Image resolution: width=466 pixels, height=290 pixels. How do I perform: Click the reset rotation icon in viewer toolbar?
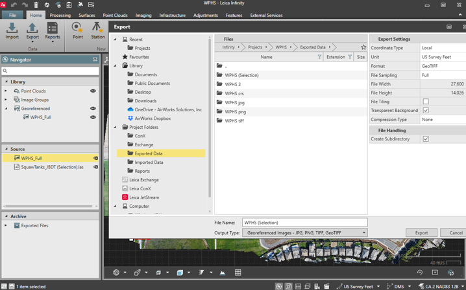point(420,273)
